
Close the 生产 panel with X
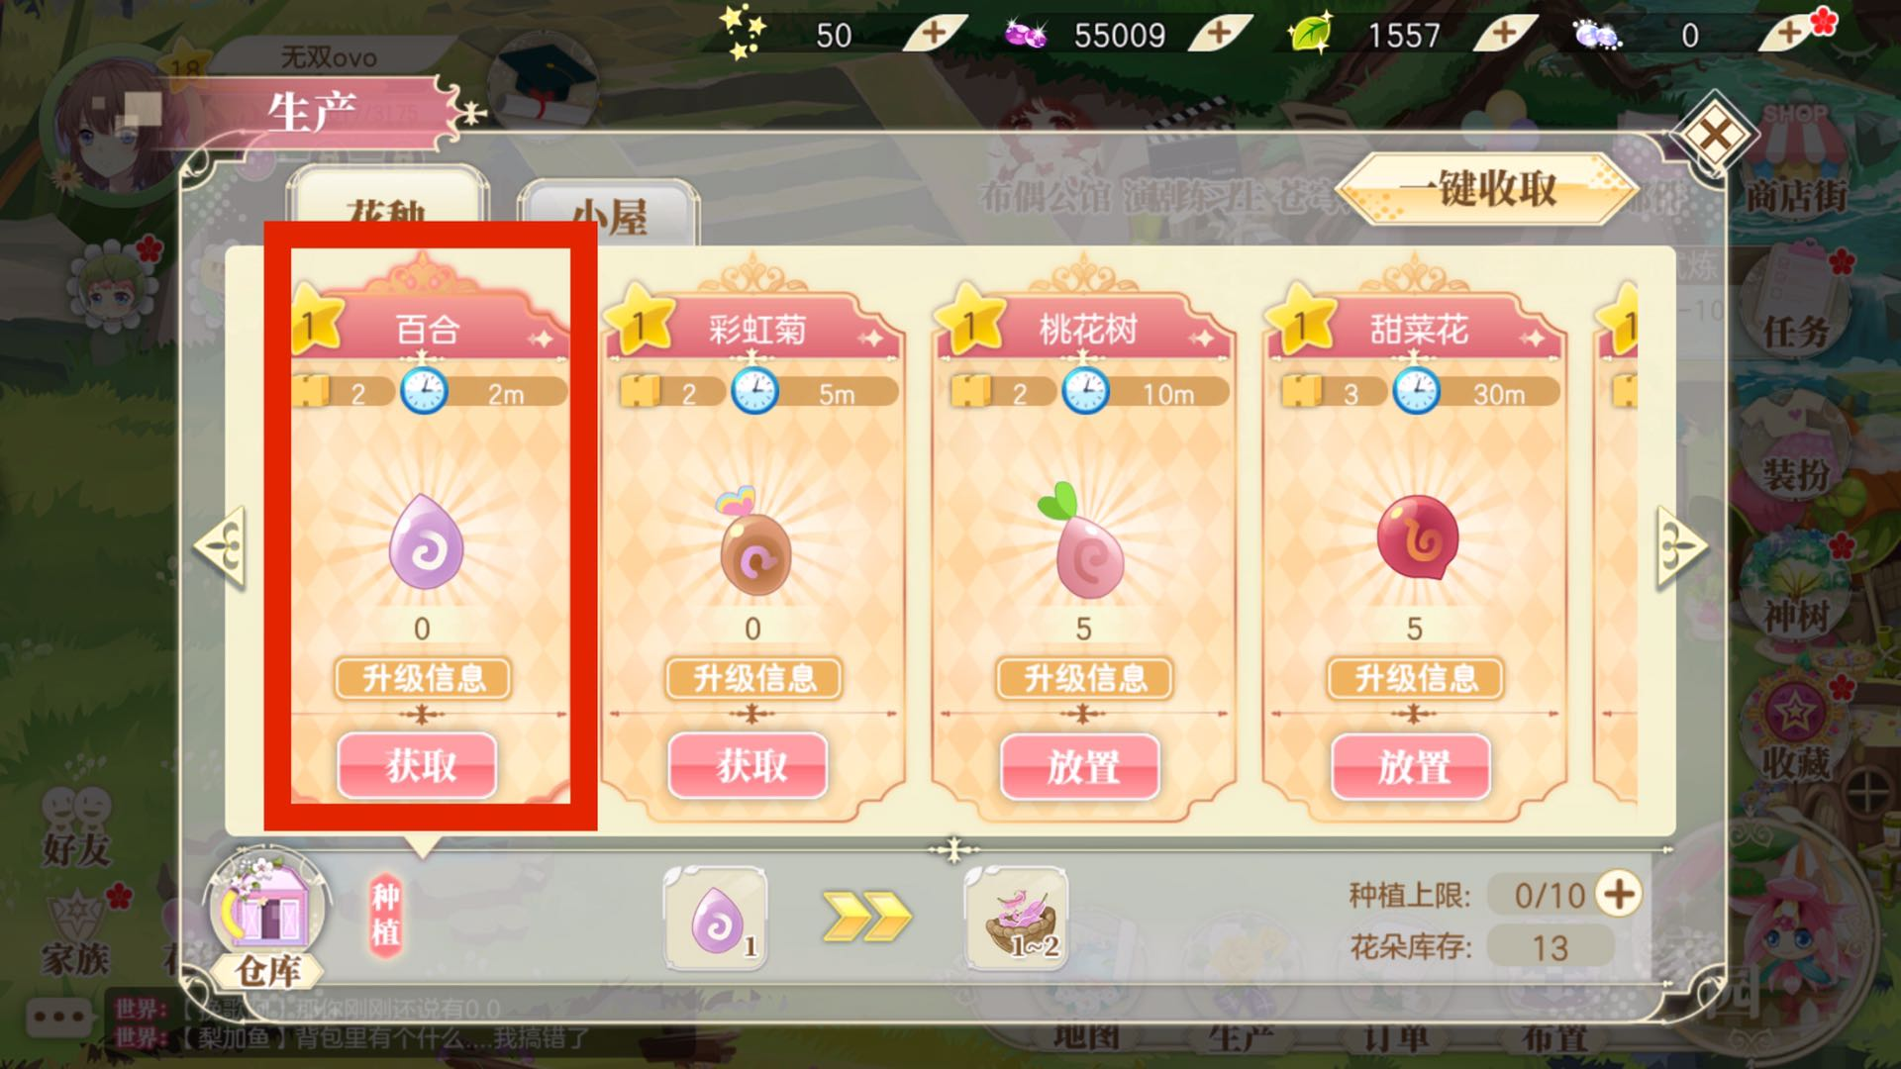1714,135
